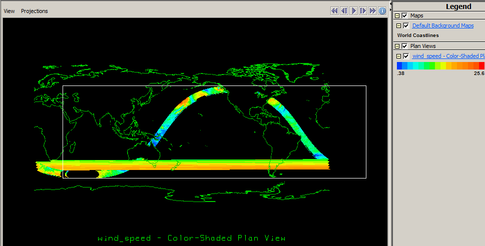Open the View menu
485x246 pixels.
pos(9,11)
